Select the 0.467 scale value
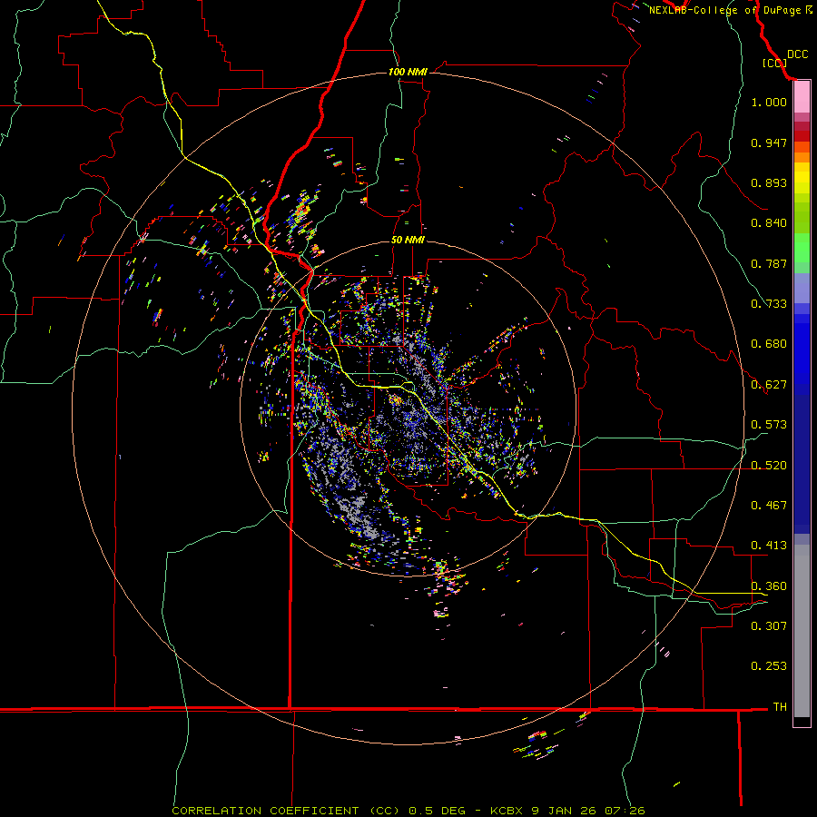This screenshot has width=817, height=817. [x=769, y=506]
